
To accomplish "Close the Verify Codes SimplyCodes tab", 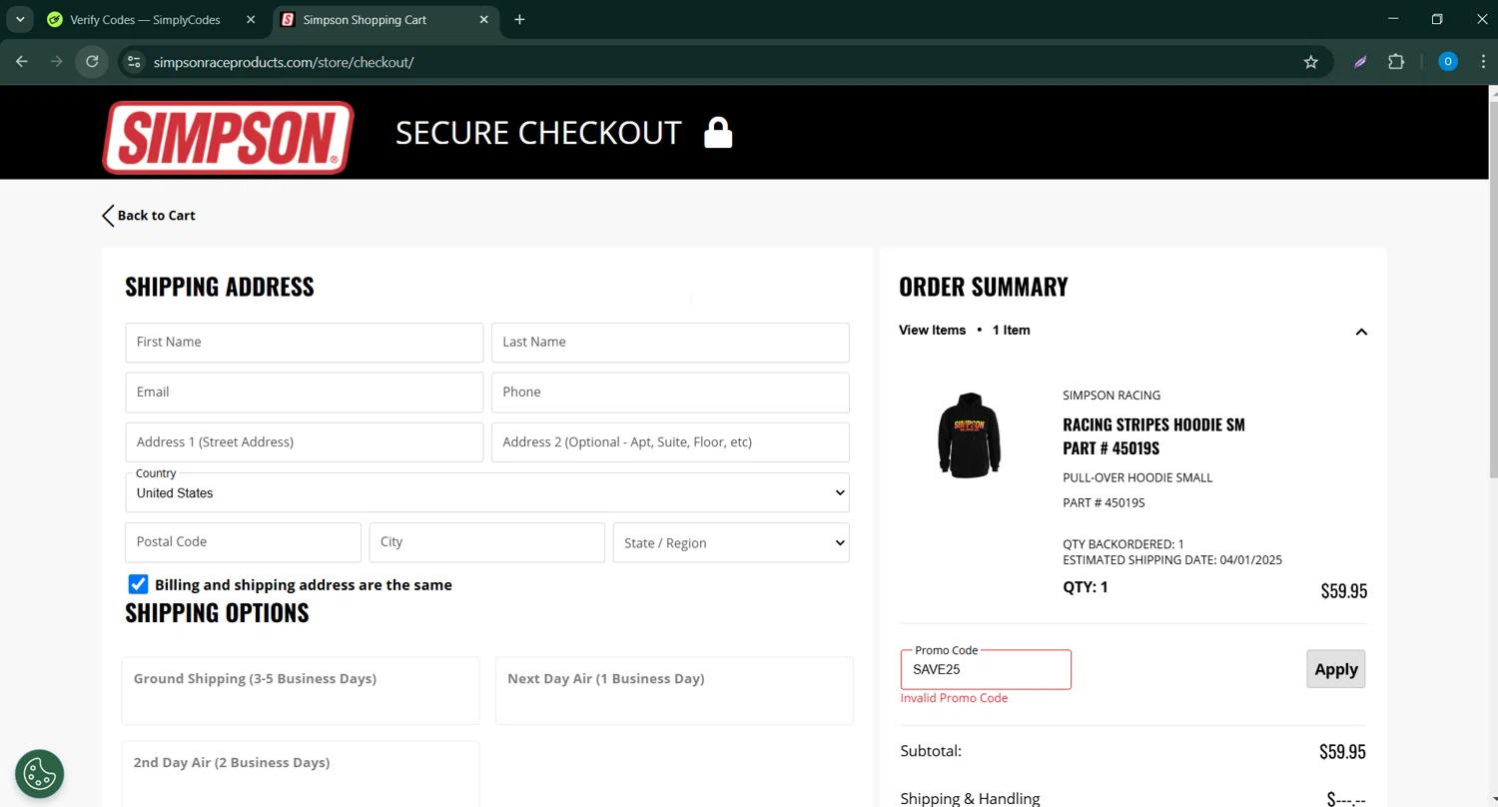I will (x=251, y=19).
